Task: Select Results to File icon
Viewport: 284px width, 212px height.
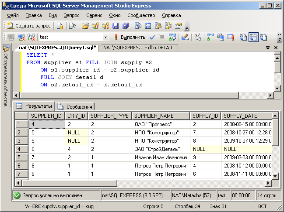Action: coord(263,37)
